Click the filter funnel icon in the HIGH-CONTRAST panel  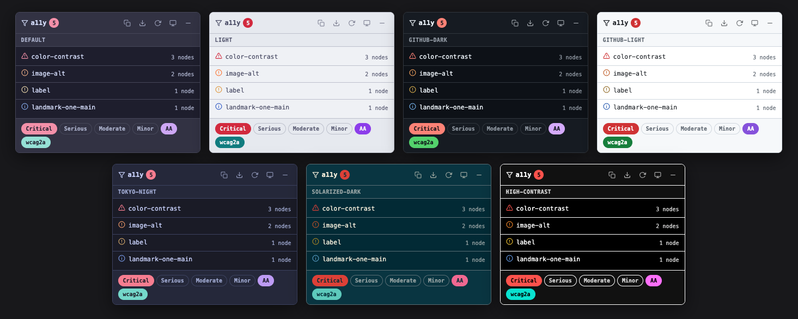click(509, 175)
